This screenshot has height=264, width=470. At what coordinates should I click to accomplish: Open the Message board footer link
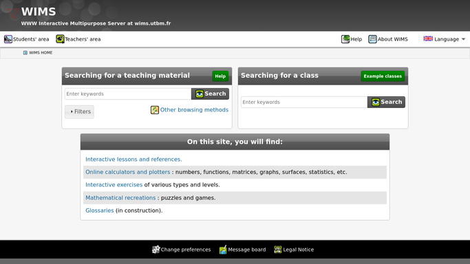tap(247, 250)
